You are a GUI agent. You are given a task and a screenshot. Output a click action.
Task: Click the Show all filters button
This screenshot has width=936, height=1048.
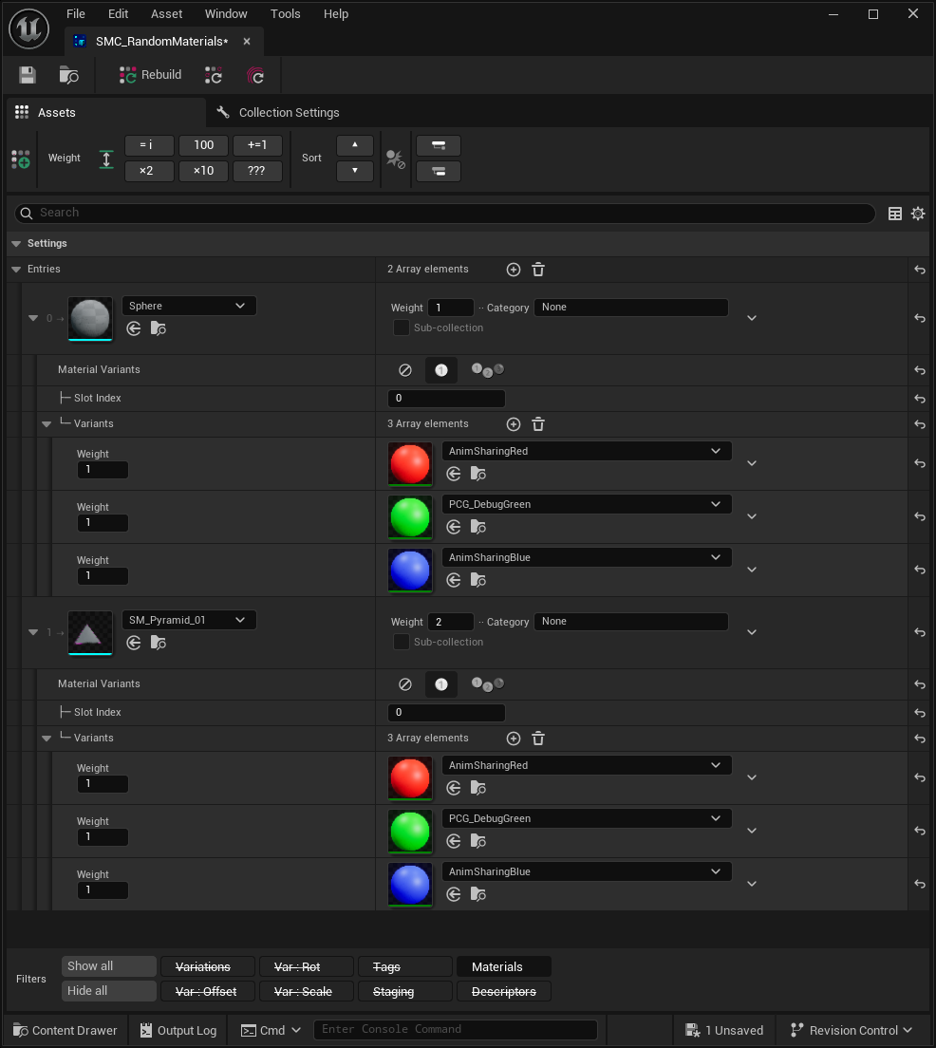pyautogui.click(x=108, y=965)
